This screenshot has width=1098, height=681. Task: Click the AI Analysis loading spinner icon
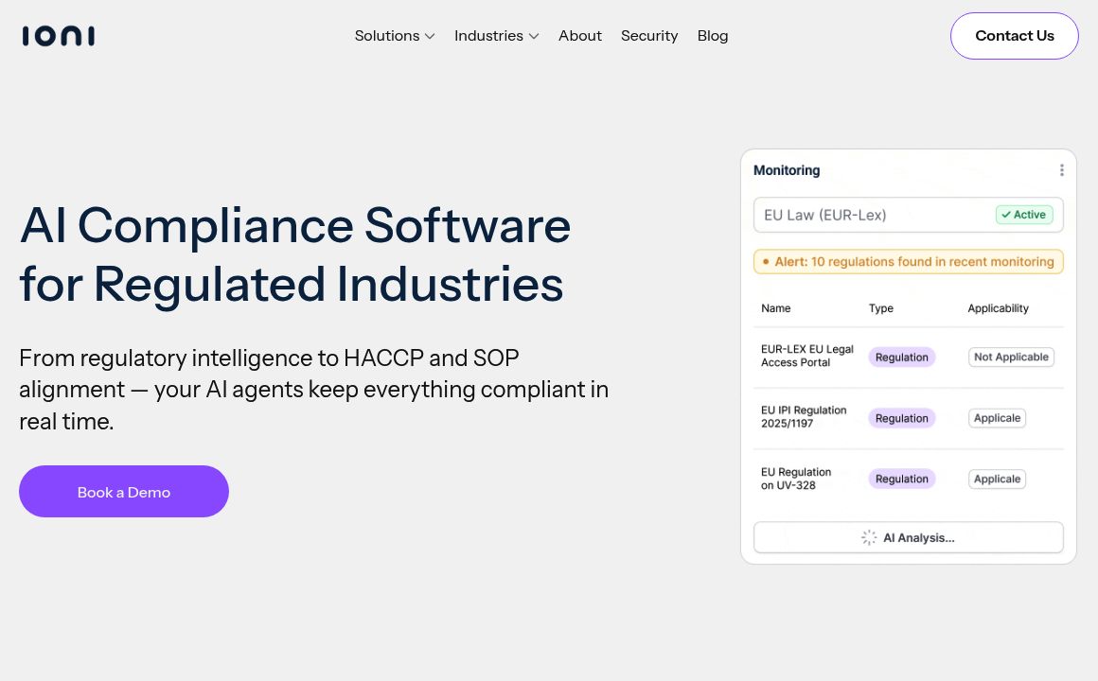click(869, 537)
